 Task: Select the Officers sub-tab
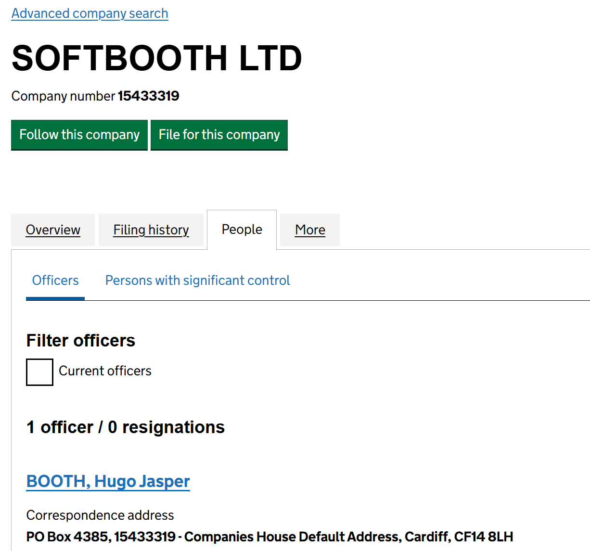(x=55, y=281)
